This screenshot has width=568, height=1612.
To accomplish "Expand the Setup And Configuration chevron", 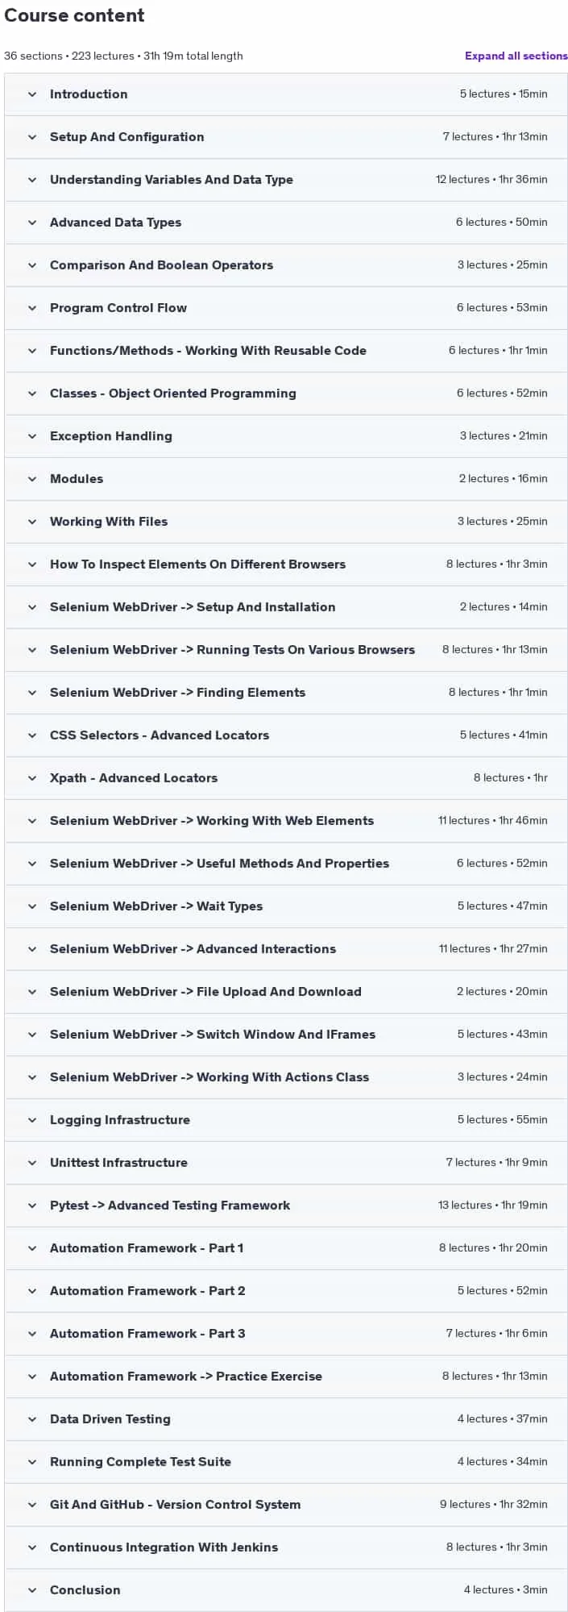I will pyautogui.click(x=32, y=137).
